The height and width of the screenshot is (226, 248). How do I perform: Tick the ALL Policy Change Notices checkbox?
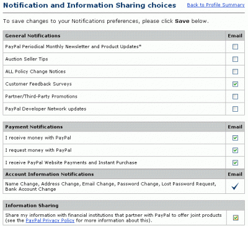coord(235,72)
